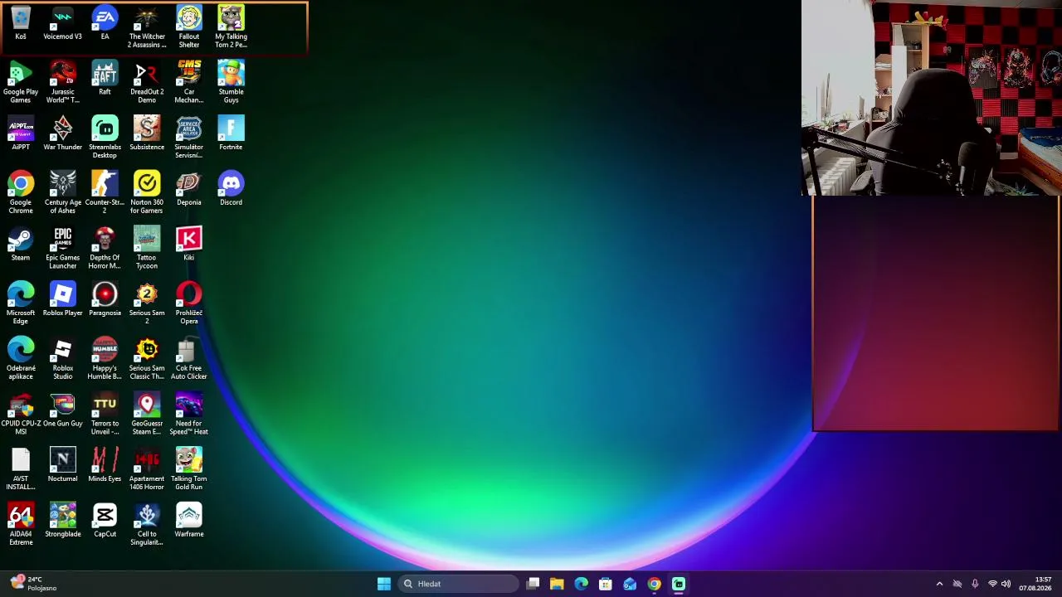This screenshot has height=597, width=1062.
Task: Click the Need for Speed Heat icon
Action: click(189, 415)
